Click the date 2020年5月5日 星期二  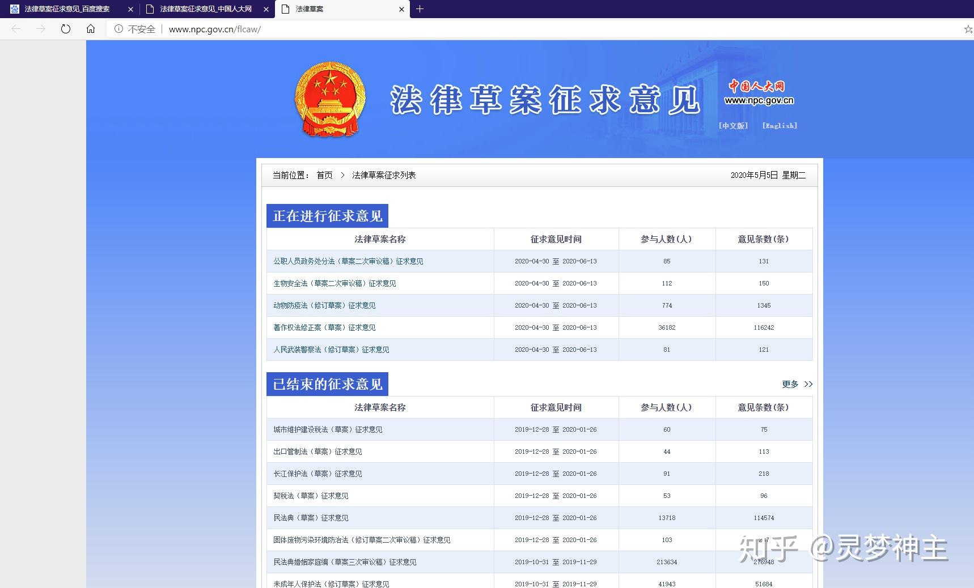[768, 175]
